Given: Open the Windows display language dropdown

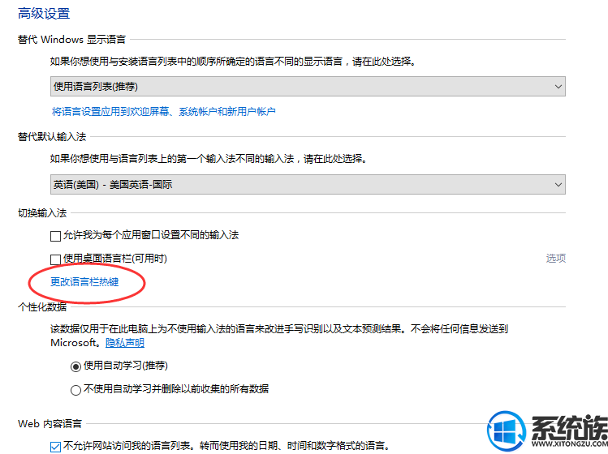Looking at the screenshot, I should pos(308,87).
